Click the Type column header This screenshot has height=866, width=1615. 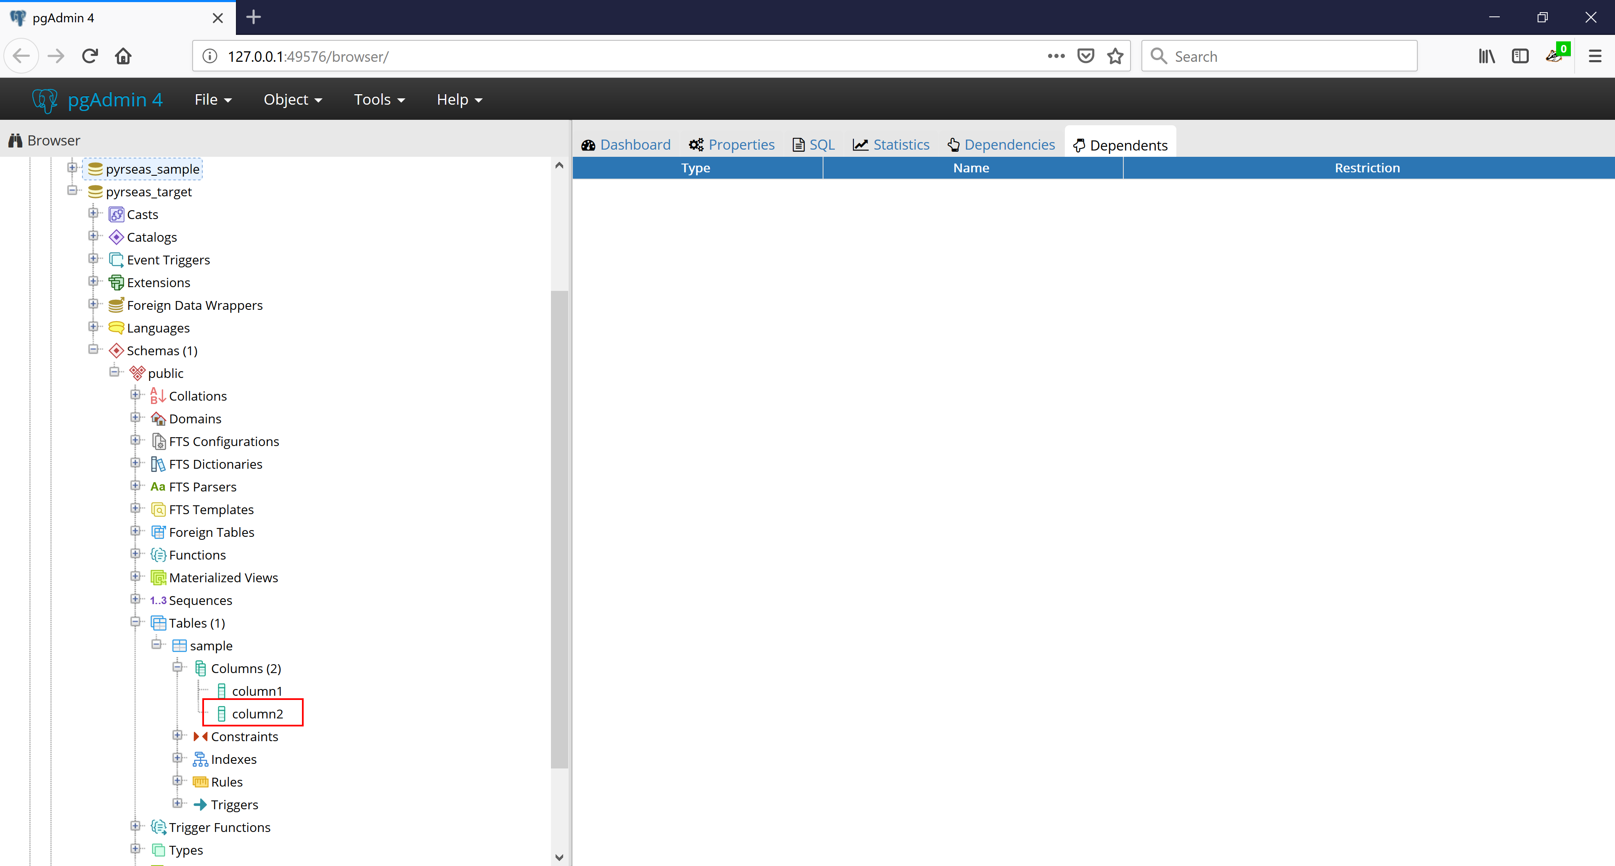click(x=697, y=168)
